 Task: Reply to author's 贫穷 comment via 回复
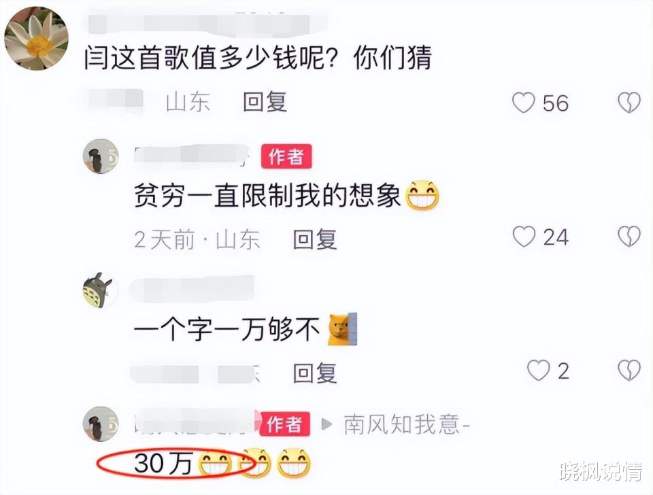click(x=315, y=239)
